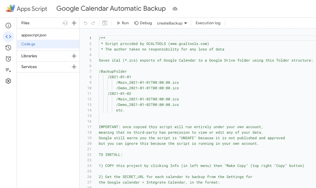This screenshot has width=316, height=188.
Task: Open the Execution log
Action: click(208, 23)
